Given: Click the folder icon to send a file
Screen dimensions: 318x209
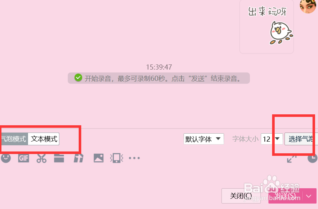Looking at the screenshot, I should tap(59, 158).
